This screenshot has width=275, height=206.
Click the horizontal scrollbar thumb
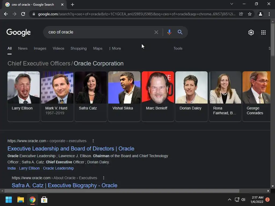pos(122,191)
